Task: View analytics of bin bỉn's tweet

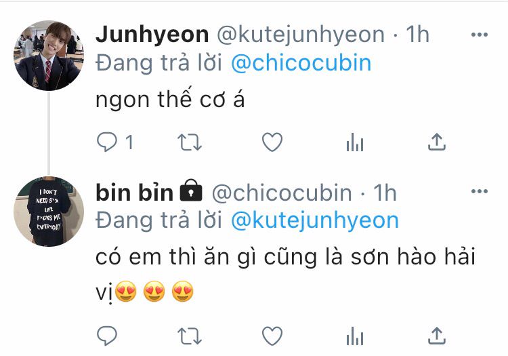Action: [355, 336]
